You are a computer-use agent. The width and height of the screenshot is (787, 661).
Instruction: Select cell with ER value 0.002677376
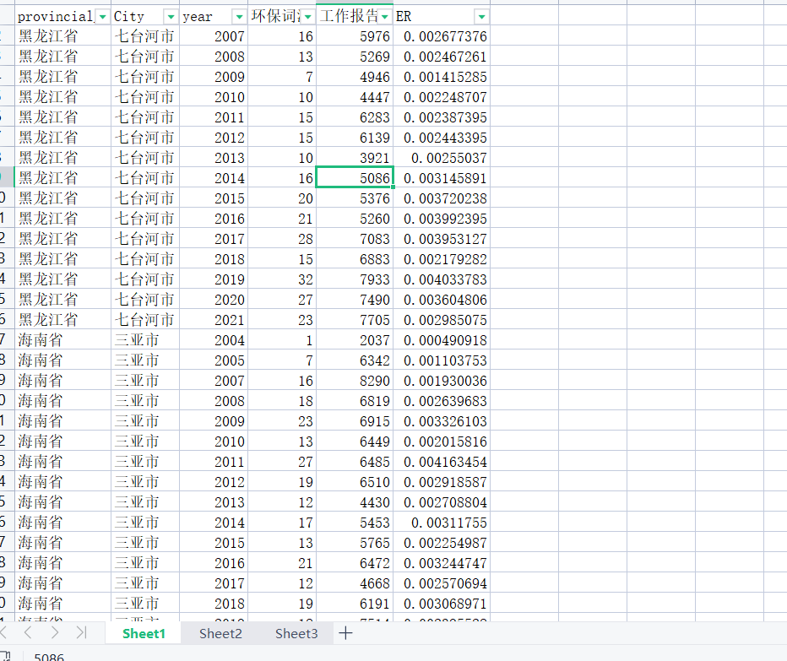click(x=442, y=36)
